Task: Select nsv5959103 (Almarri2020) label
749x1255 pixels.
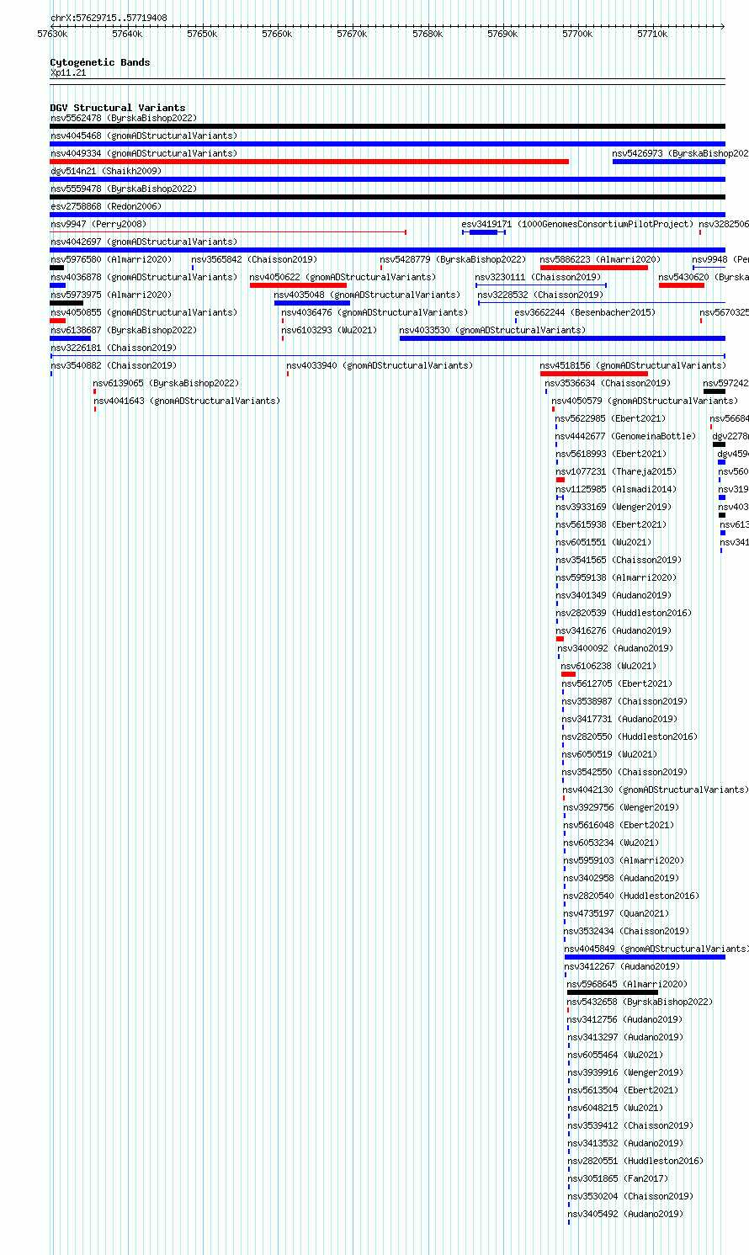Action: (624, 861)
